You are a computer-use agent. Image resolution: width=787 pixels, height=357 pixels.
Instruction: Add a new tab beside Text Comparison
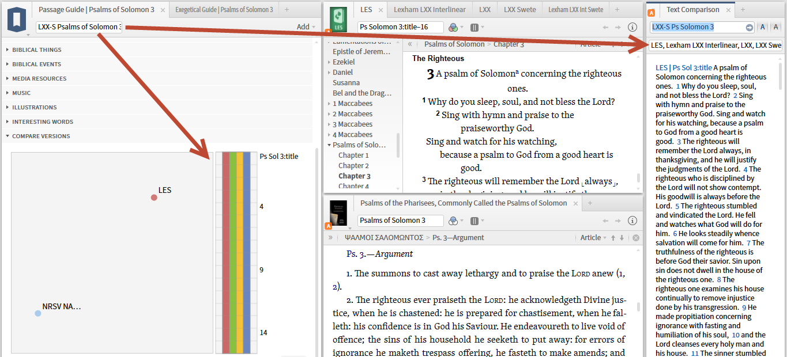click(743, 10)
